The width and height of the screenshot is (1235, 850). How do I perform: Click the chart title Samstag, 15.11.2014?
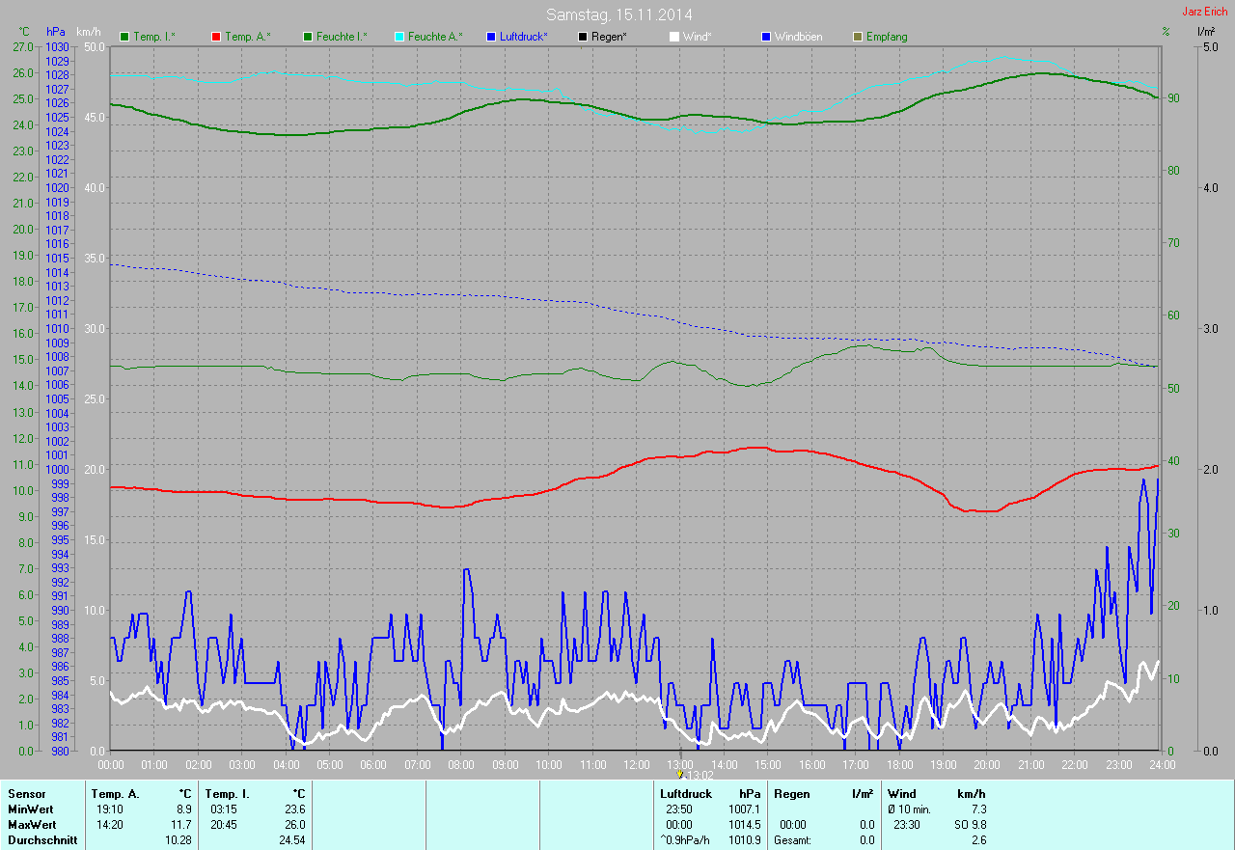point(618,14)
